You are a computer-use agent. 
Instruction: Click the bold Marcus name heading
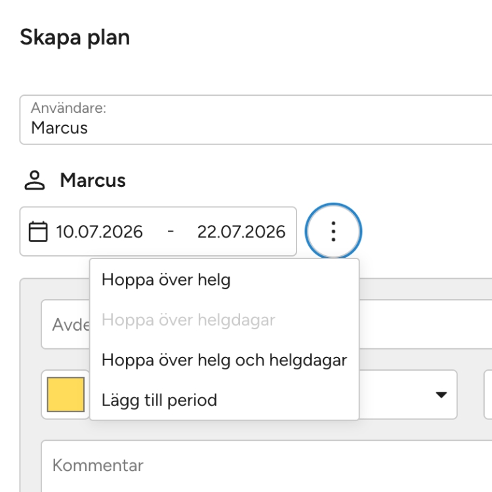[93, 180]
